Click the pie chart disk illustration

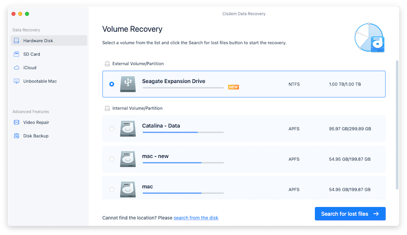point(369,38)
